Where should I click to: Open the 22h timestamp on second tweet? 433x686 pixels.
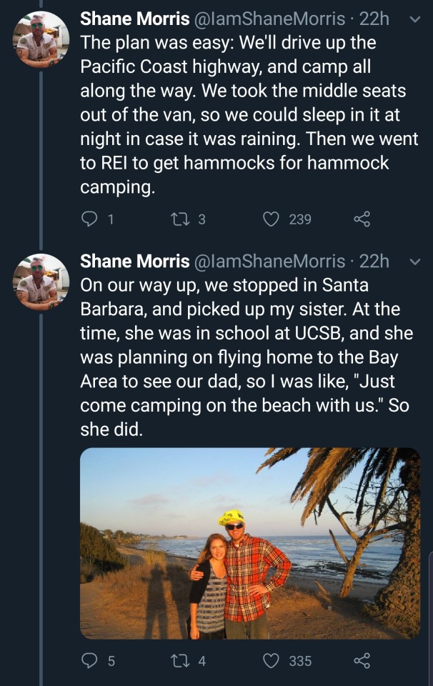pos(374,261)
